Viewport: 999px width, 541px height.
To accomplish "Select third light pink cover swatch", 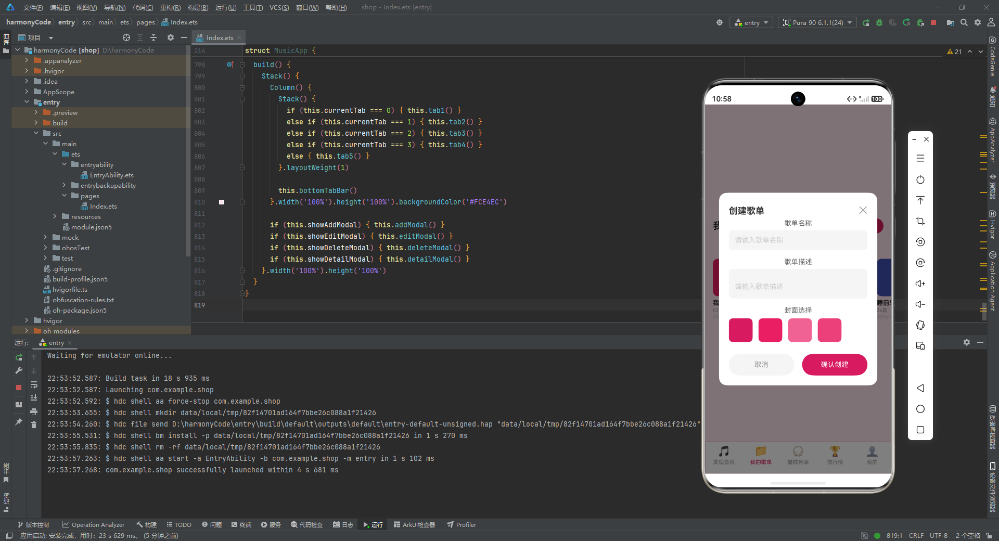I will [800, 330].
